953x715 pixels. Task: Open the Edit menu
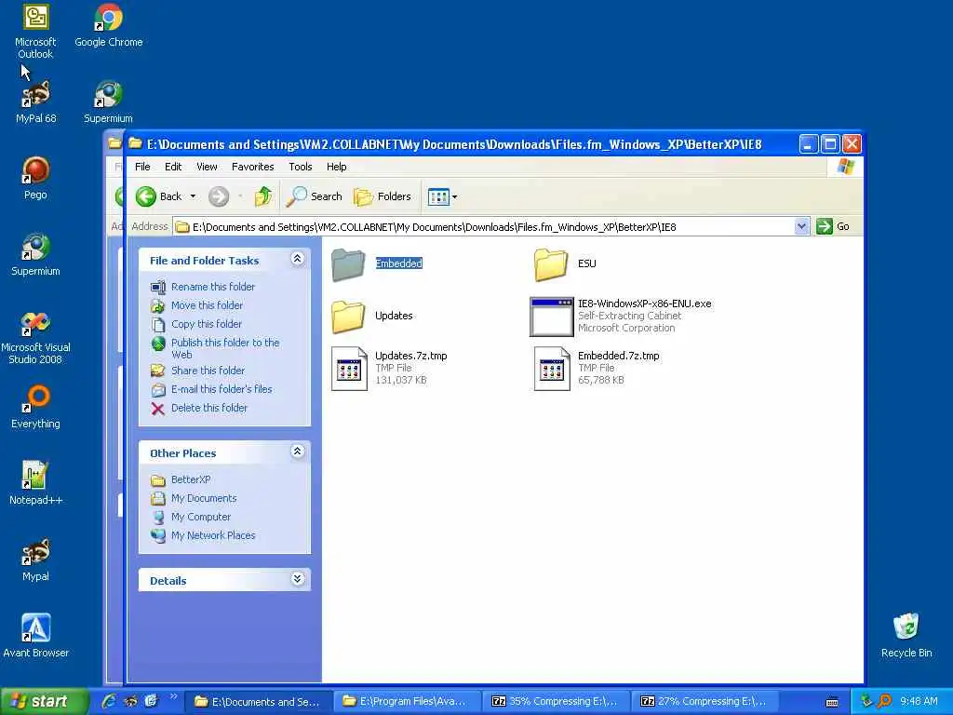coord(173,167)
